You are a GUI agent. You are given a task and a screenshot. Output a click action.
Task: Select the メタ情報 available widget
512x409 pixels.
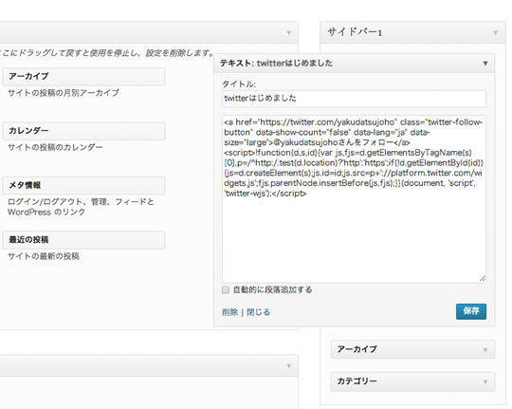pyautogui.click(x=84, y=185)
